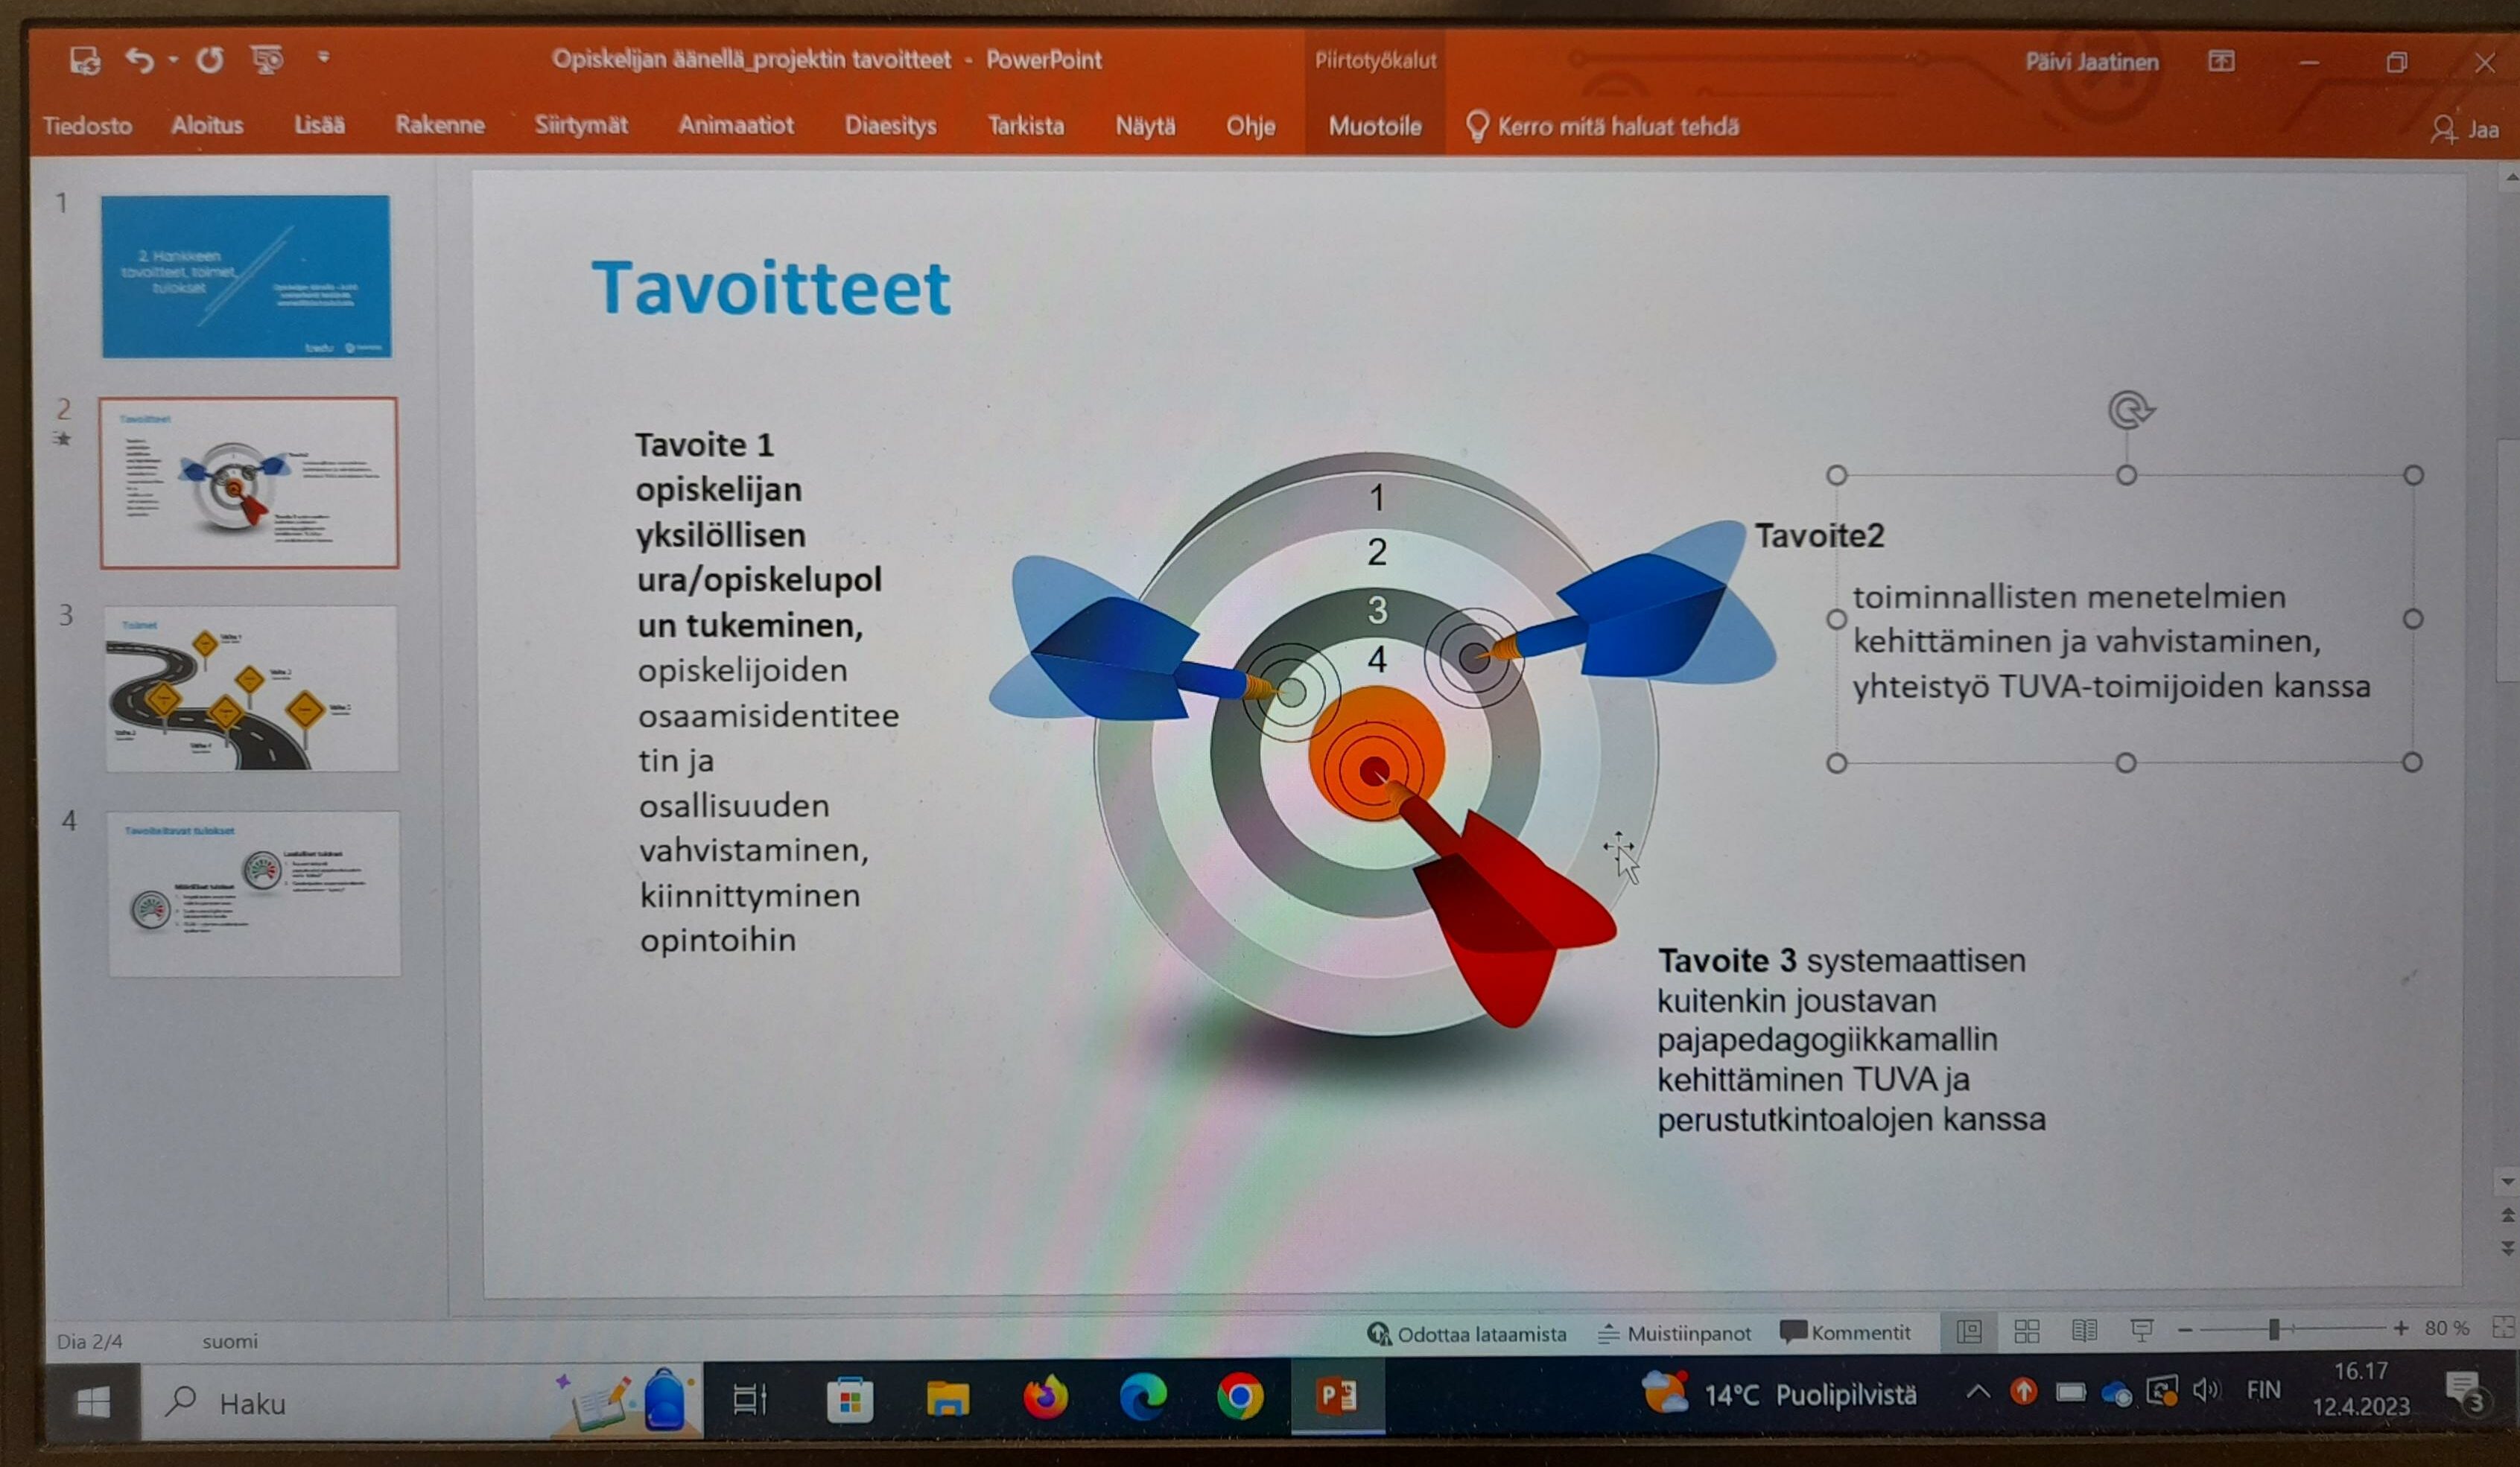The image size is (2520, 1467).
Task: Click the zoom in plus button
Action: (x=2400, y=1328)
